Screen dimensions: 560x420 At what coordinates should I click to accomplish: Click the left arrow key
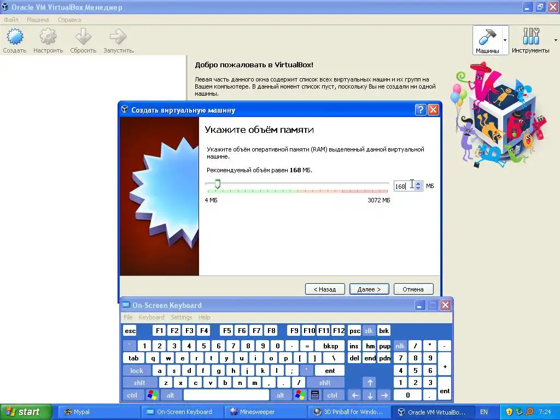[x=355, y=395]
